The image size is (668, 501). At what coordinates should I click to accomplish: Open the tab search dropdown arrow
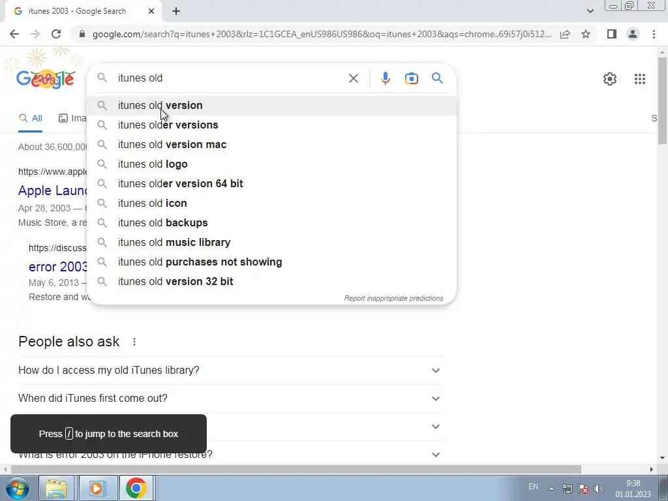point(590,12)
